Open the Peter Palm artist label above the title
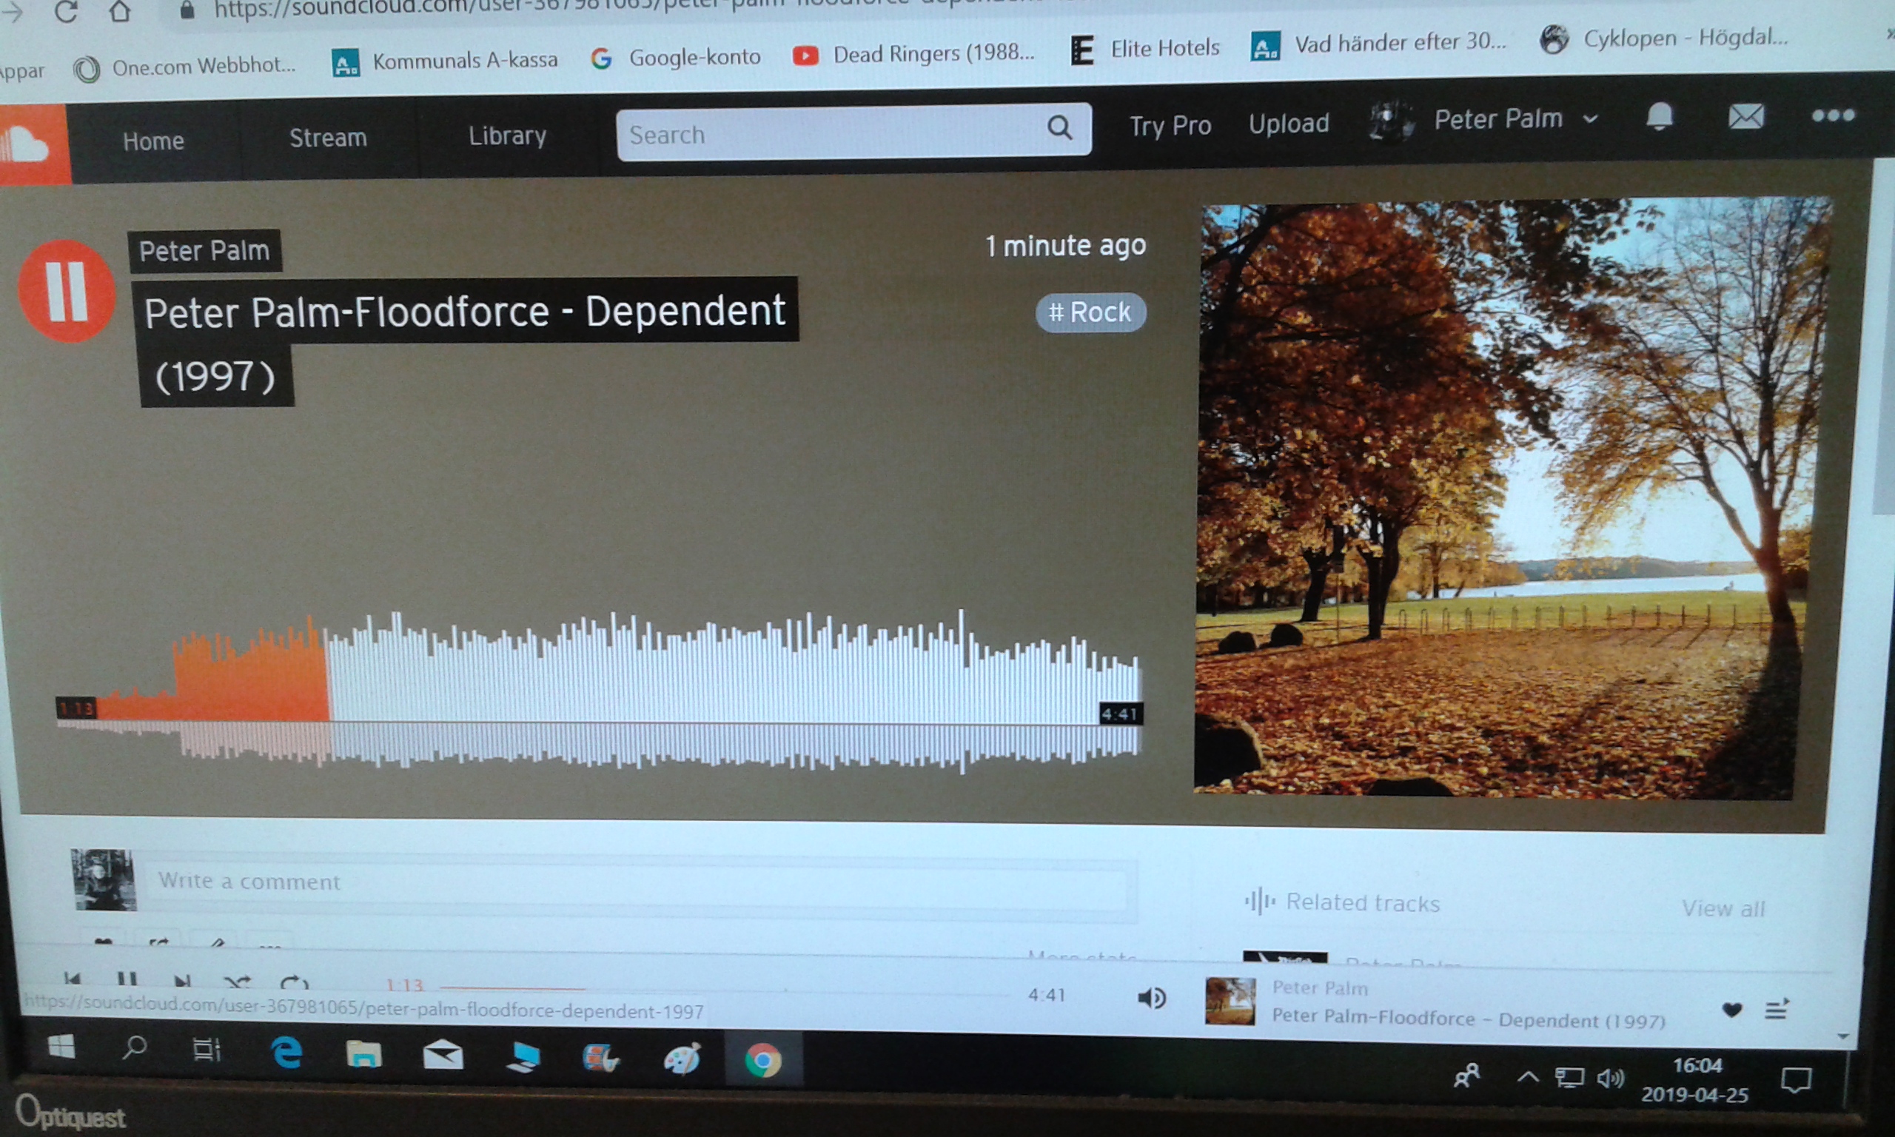 tap(204, 251)
